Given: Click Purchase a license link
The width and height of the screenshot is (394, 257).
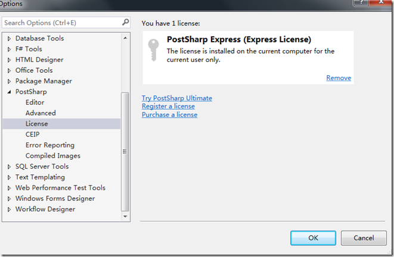Looking at the screenshot, I should point(169,114).
